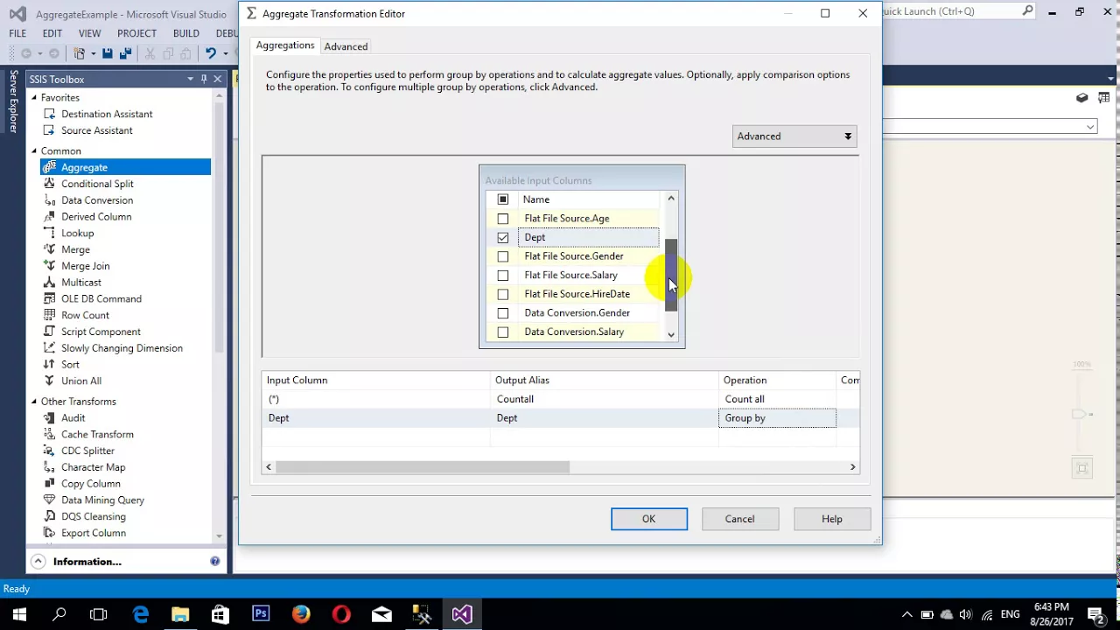The image size is (1120, 630).
Task: Check Data Conversion.Salary column
Action: pyautogui.click(x=503, y=332)
